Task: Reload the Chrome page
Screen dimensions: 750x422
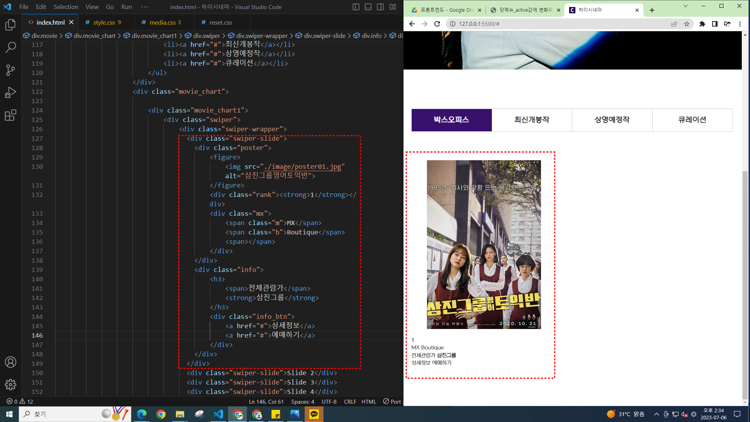Action: 437,24
